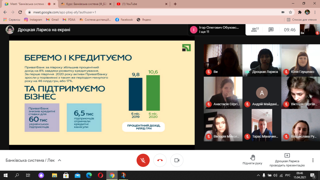
Task: Open the PDAA bookmark
Action: click(69, 20)
